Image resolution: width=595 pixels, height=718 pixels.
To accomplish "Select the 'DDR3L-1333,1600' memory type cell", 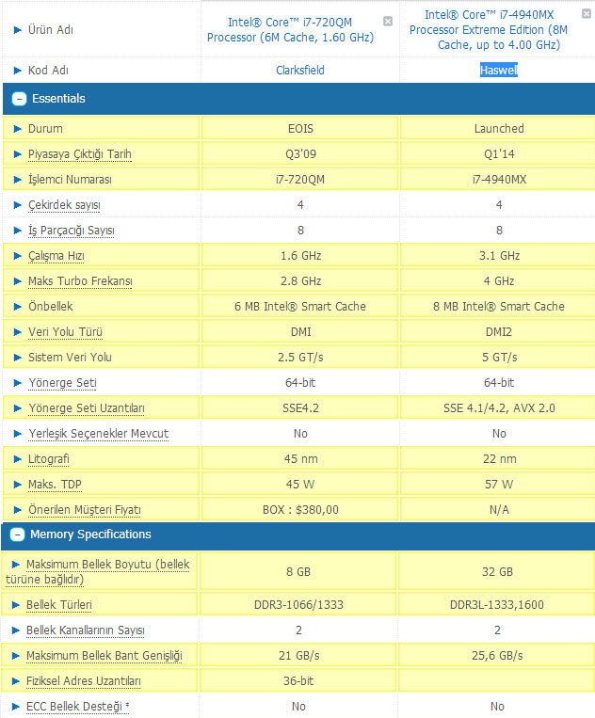I will tap(497, 605).
